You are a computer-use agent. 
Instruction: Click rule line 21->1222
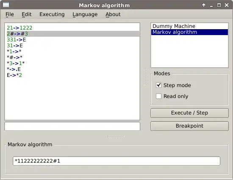click(19, 28)
